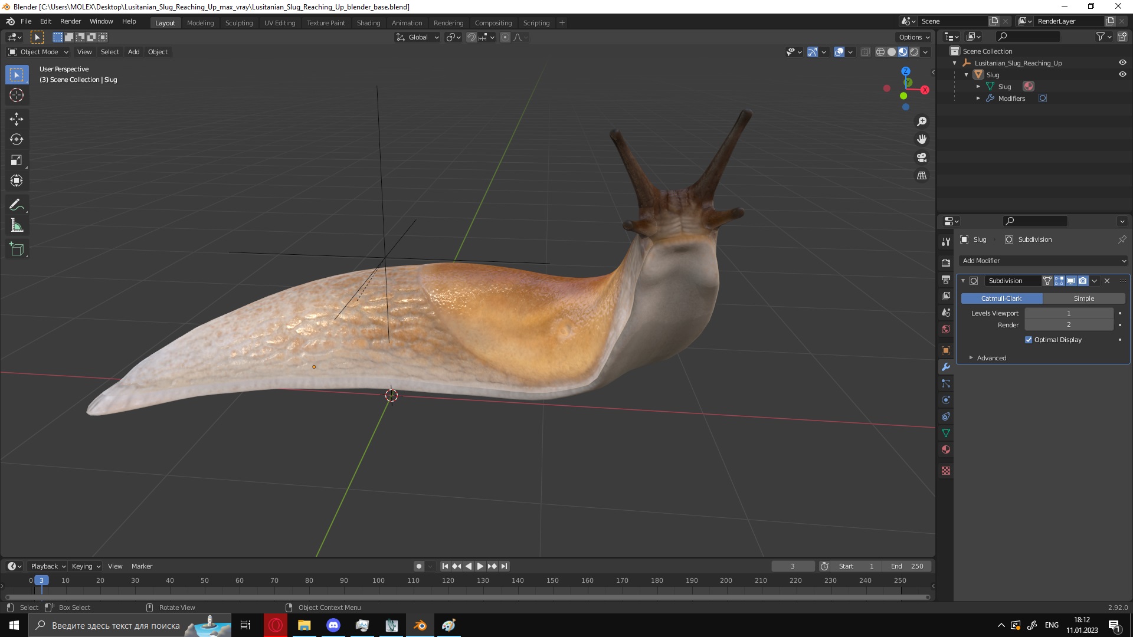Switch perspective/orthographic grid icon
Viewport: 1133px width, 637px height.
pyautogui.click(x=922, y=176)
